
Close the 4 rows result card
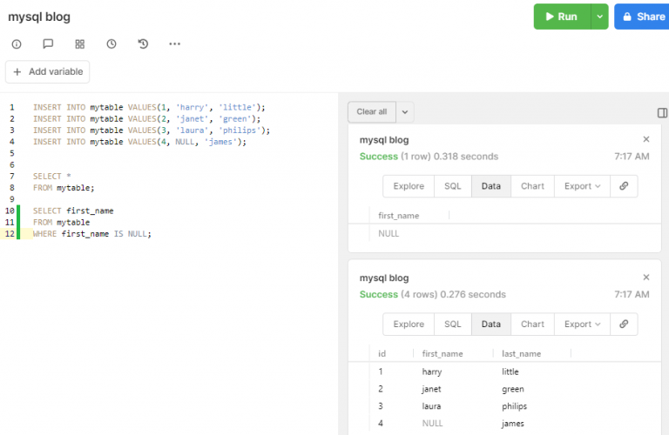point(646,278)
